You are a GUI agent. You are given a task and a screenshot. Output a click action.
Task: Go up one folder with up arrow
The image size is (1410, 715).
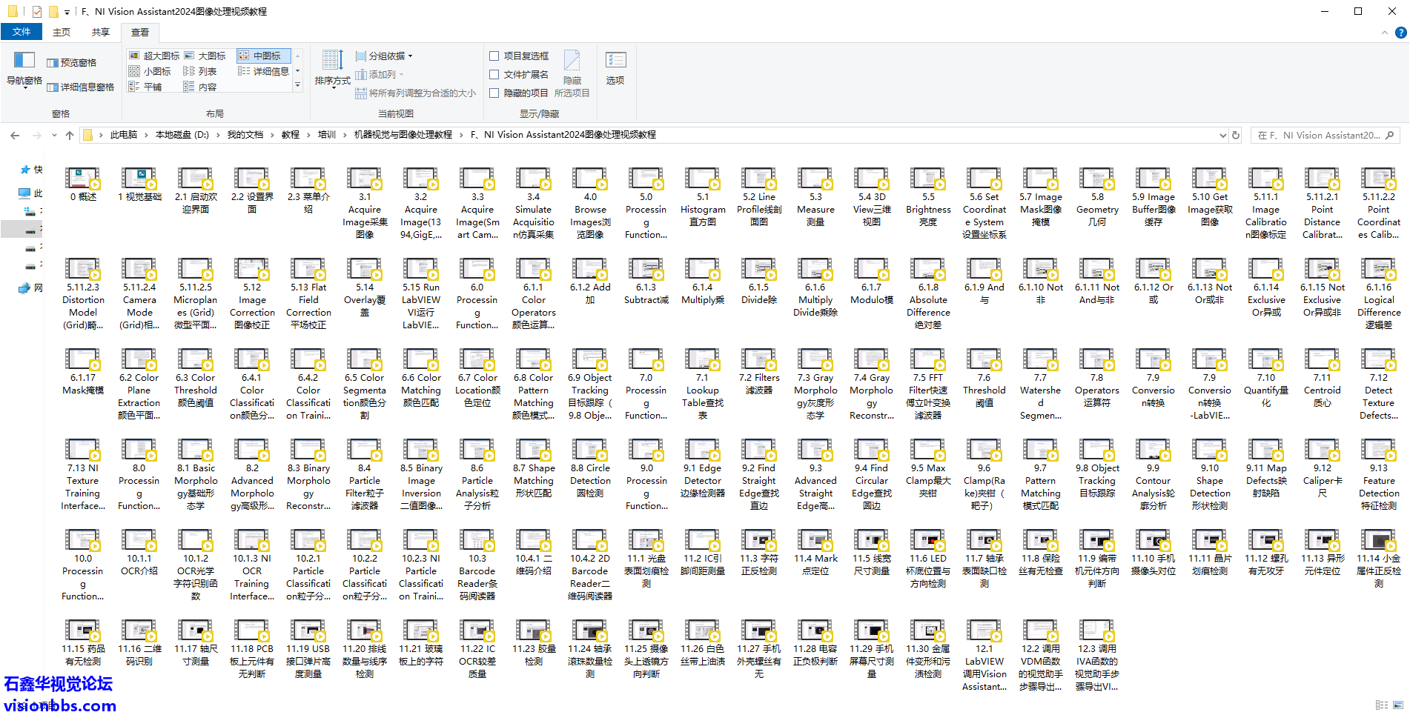70,135
